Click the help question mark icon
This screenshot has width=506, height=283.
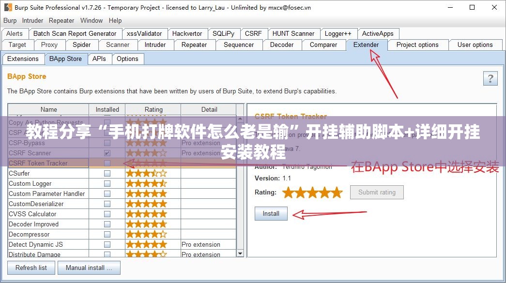[x=490, y=78]
